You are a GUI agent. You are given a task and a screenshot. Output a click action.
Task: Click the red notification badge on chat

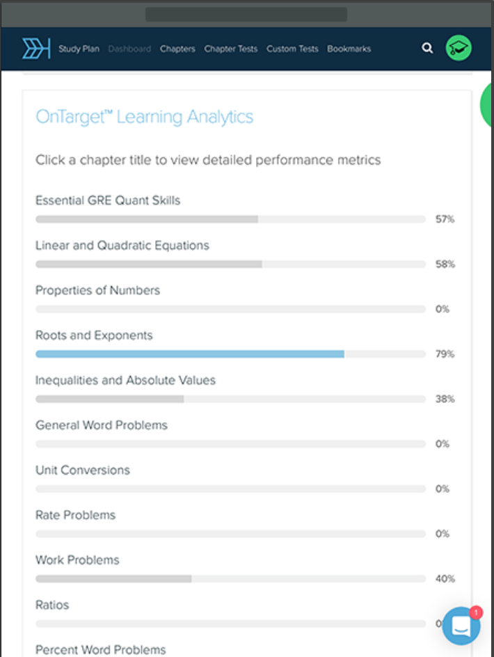(475, 612)
